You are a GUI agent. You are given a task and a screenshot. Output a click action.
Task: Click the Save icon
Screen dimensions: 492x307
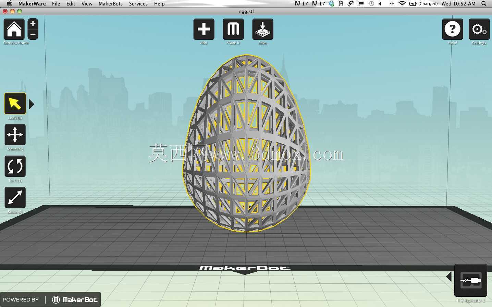[x=263, y=29]
